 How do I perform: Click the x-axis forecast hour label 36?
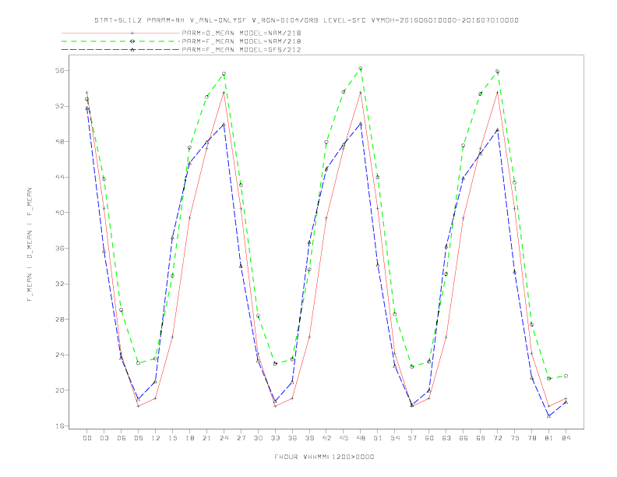coord(292,438)
